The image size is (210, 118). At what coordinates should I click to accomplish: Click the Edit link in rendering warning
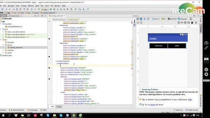pyautogui.click(x=190, y=100)
